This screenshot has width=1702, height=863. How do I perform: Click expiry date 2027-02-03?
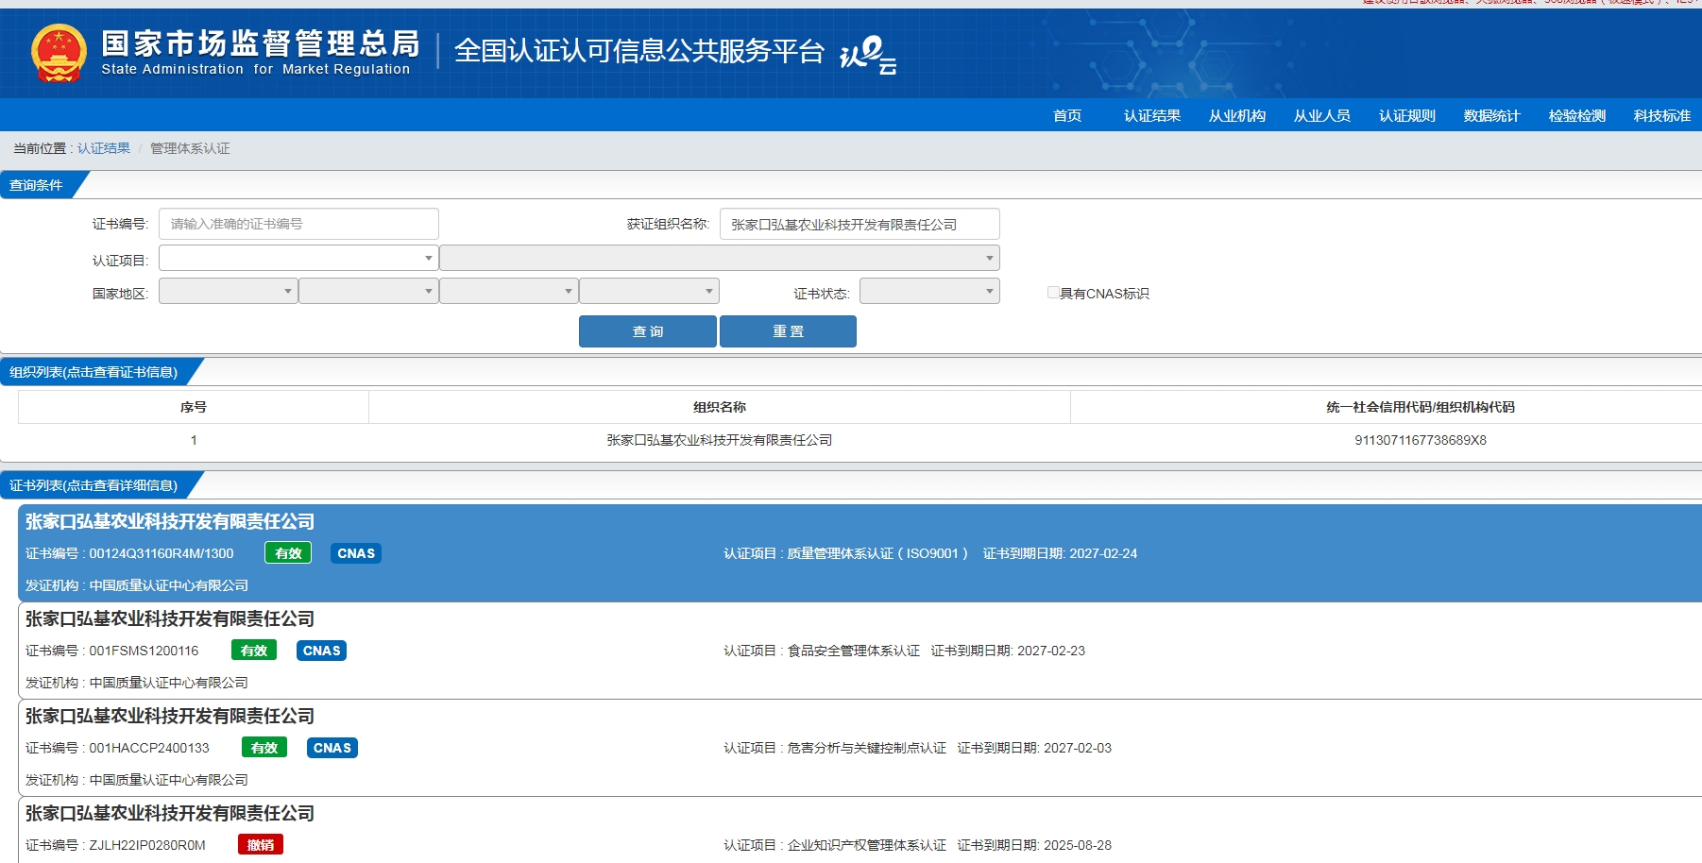click(x=1078, y=748)
